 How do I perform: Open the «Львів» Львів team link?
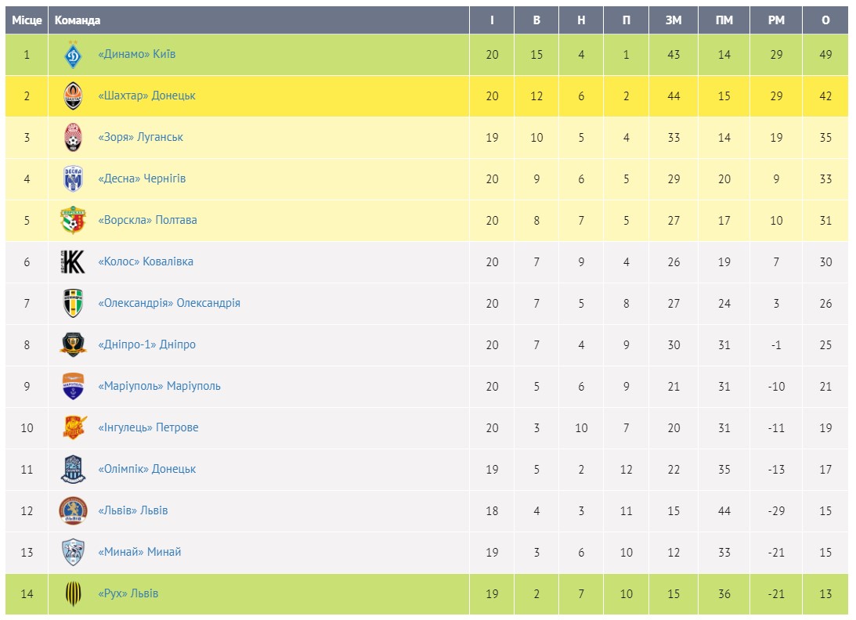(x=132, y=510)
